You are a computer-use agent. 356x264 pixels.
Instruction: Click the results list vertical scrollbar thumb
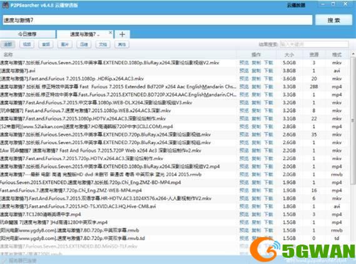coord(353,120)
